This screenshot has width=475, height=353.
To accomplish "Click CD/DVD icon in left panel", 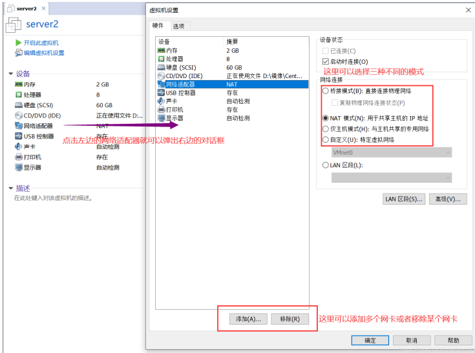I will click(x=19, y=116).
